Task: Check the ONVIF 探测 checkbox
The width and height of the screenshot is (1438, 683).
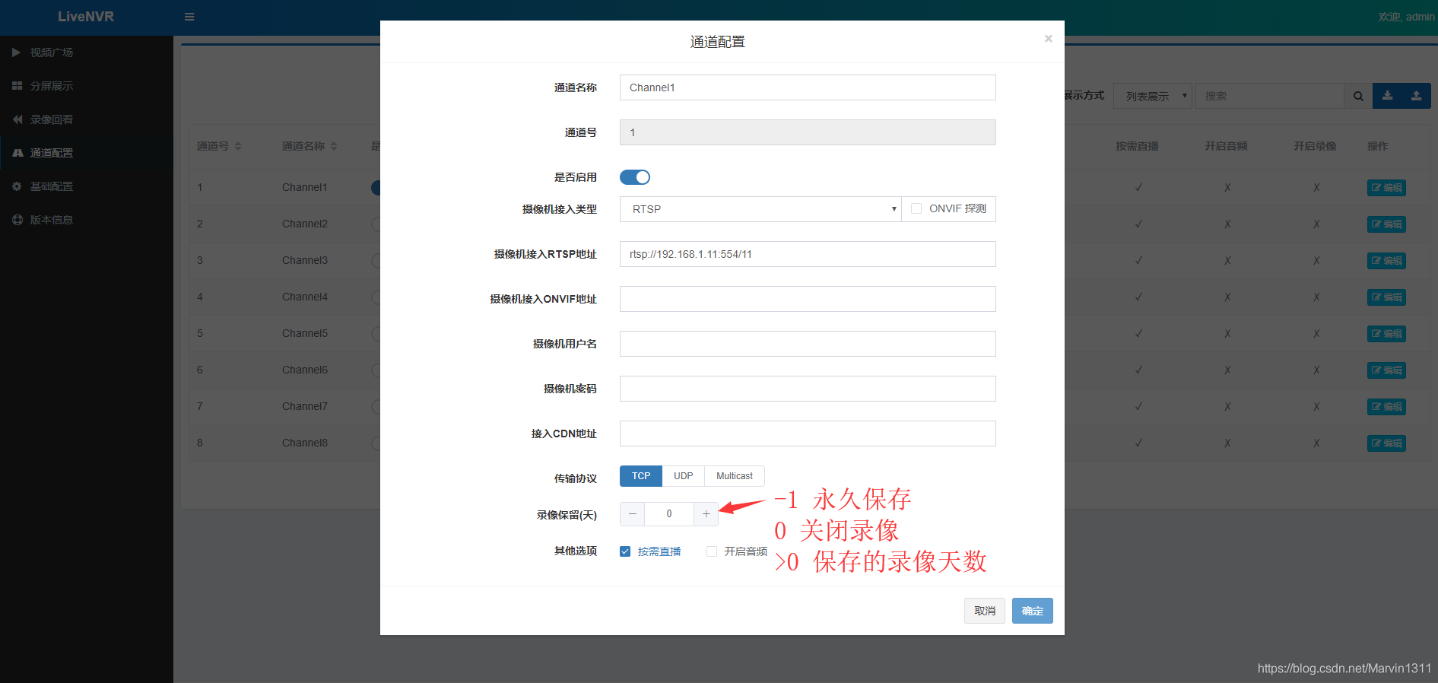Action: coord(916,208)
